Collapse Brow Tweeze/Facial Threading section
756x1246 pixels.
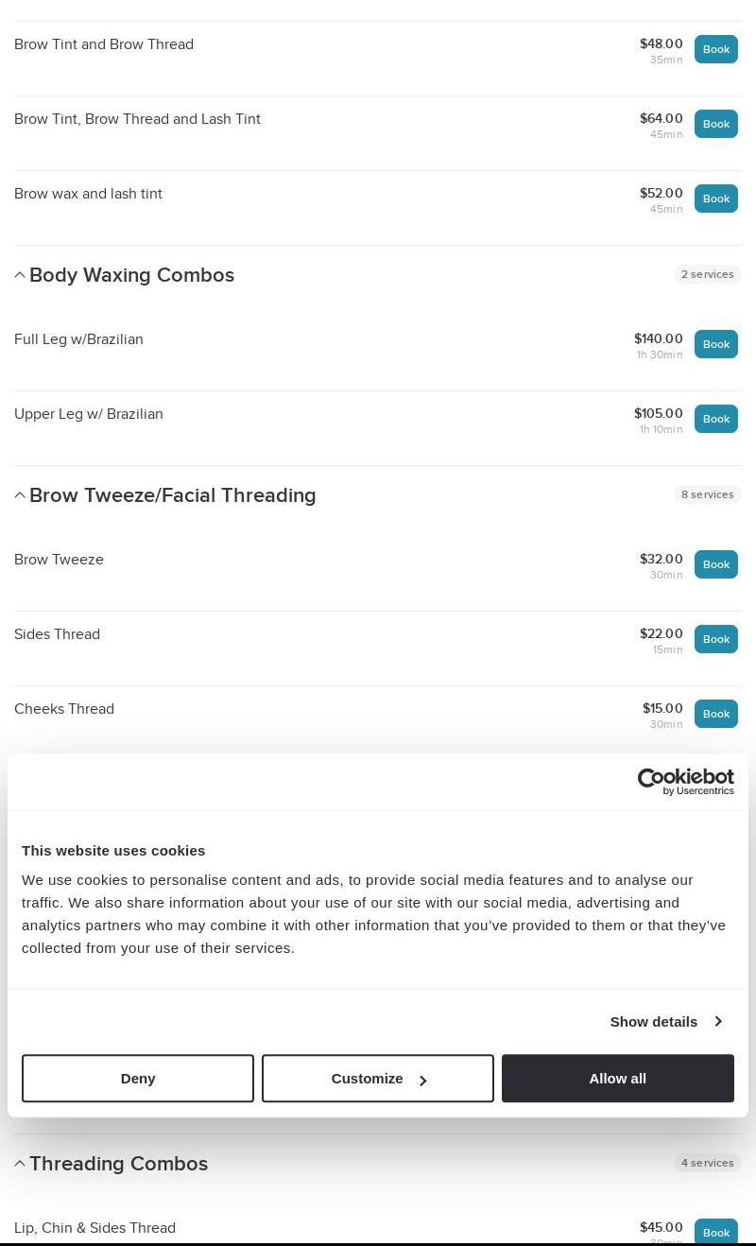20,495
